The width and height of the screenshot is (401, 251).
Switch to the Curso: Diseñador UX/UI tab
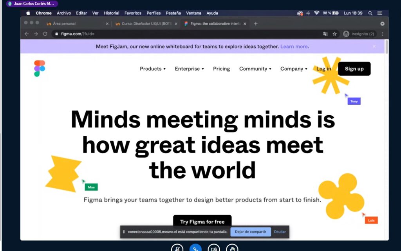point(146,24)
